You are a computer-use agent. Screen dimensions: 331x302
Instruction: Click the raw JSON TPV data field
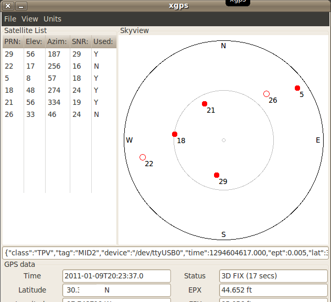(165, 252)
